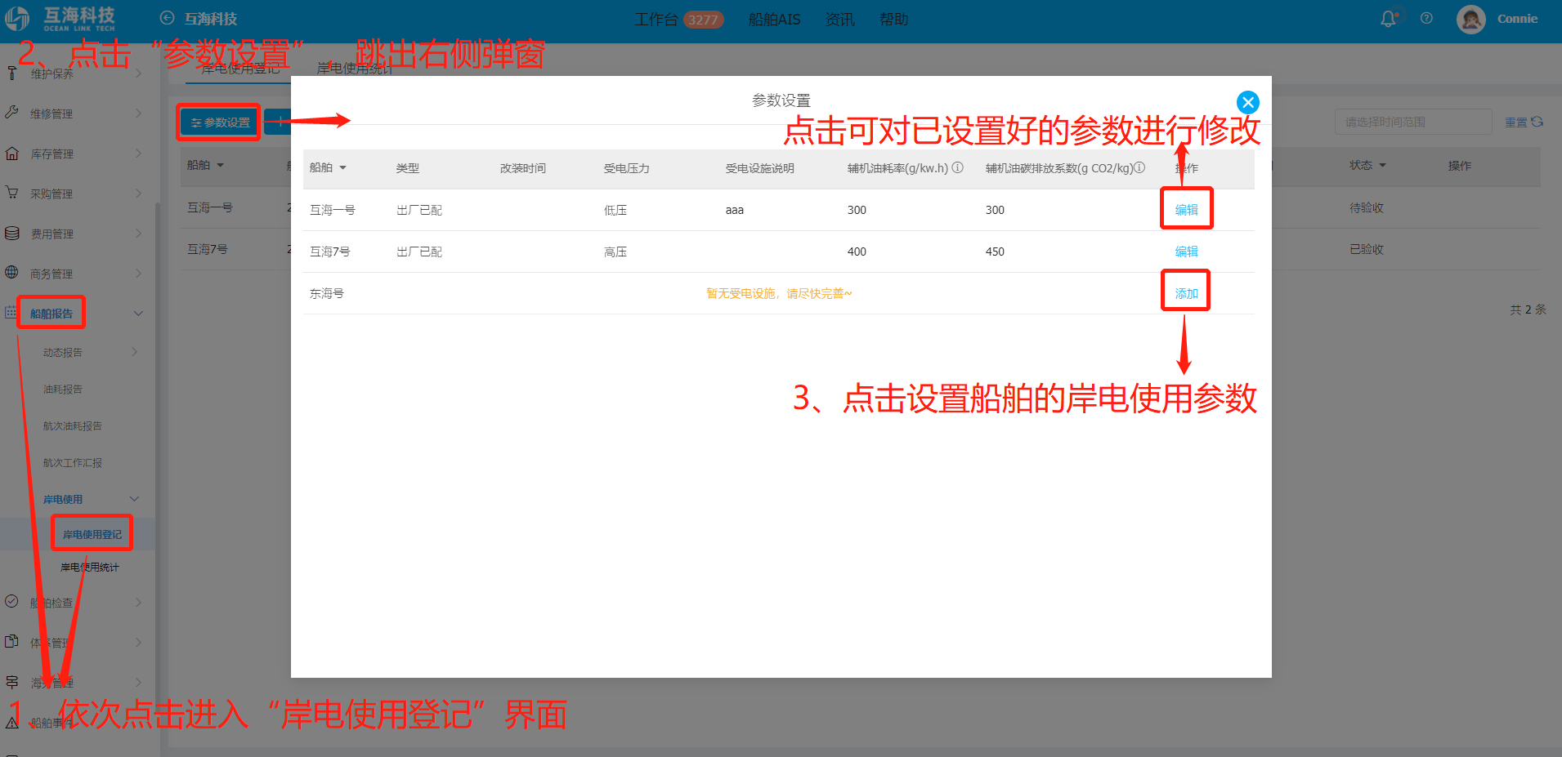Open 帮助 in top navigation
The width and height of the screenshot is (1562, 757).
click(x=893, y=19)
